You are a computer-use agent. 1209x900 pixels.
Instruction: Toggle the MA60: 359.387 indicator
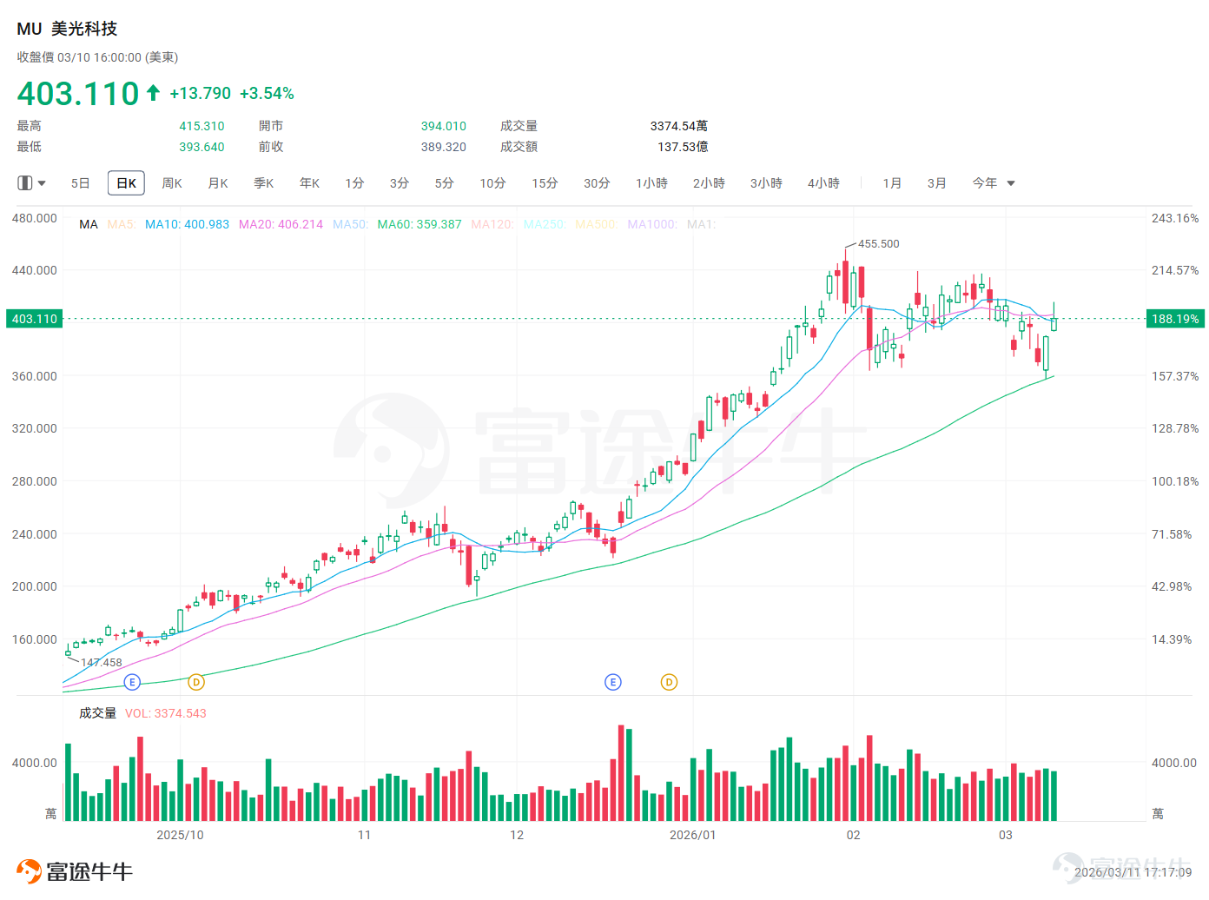pyautogui.click(x=420, y=224)
